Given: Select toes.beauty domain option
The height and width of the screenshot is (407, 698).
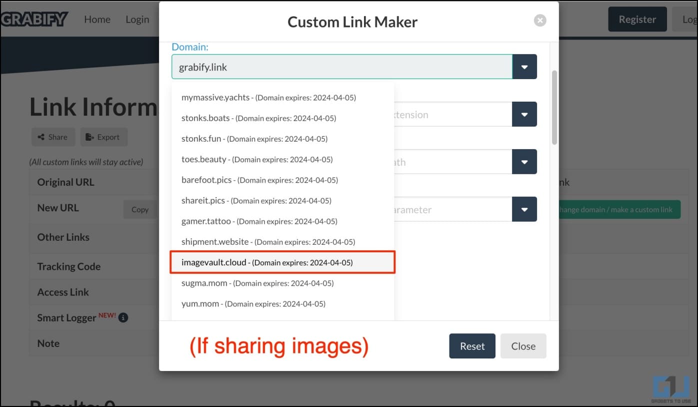Looking at the screenshot, I should tap(282, 159).
